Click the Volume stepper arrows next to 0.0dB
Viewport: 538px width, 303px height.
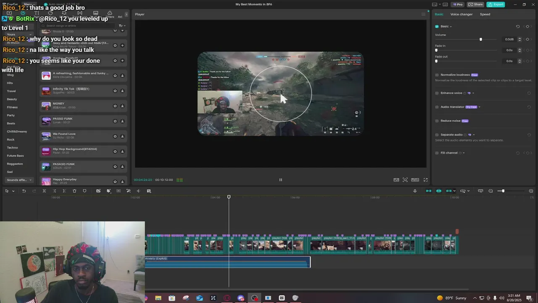point(520,39)
